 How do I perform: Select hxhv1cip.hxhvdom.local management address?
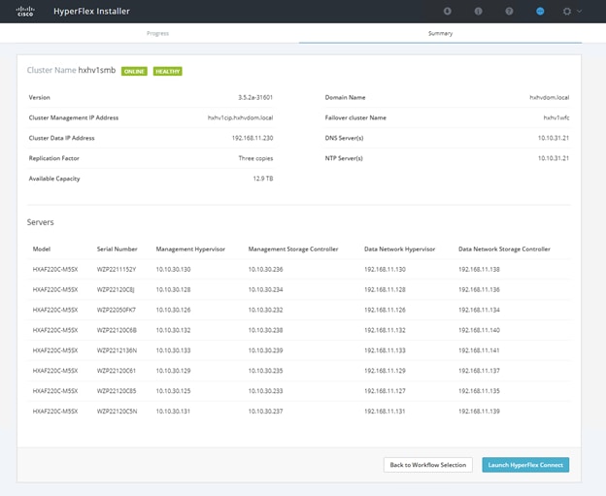point(240,117)
